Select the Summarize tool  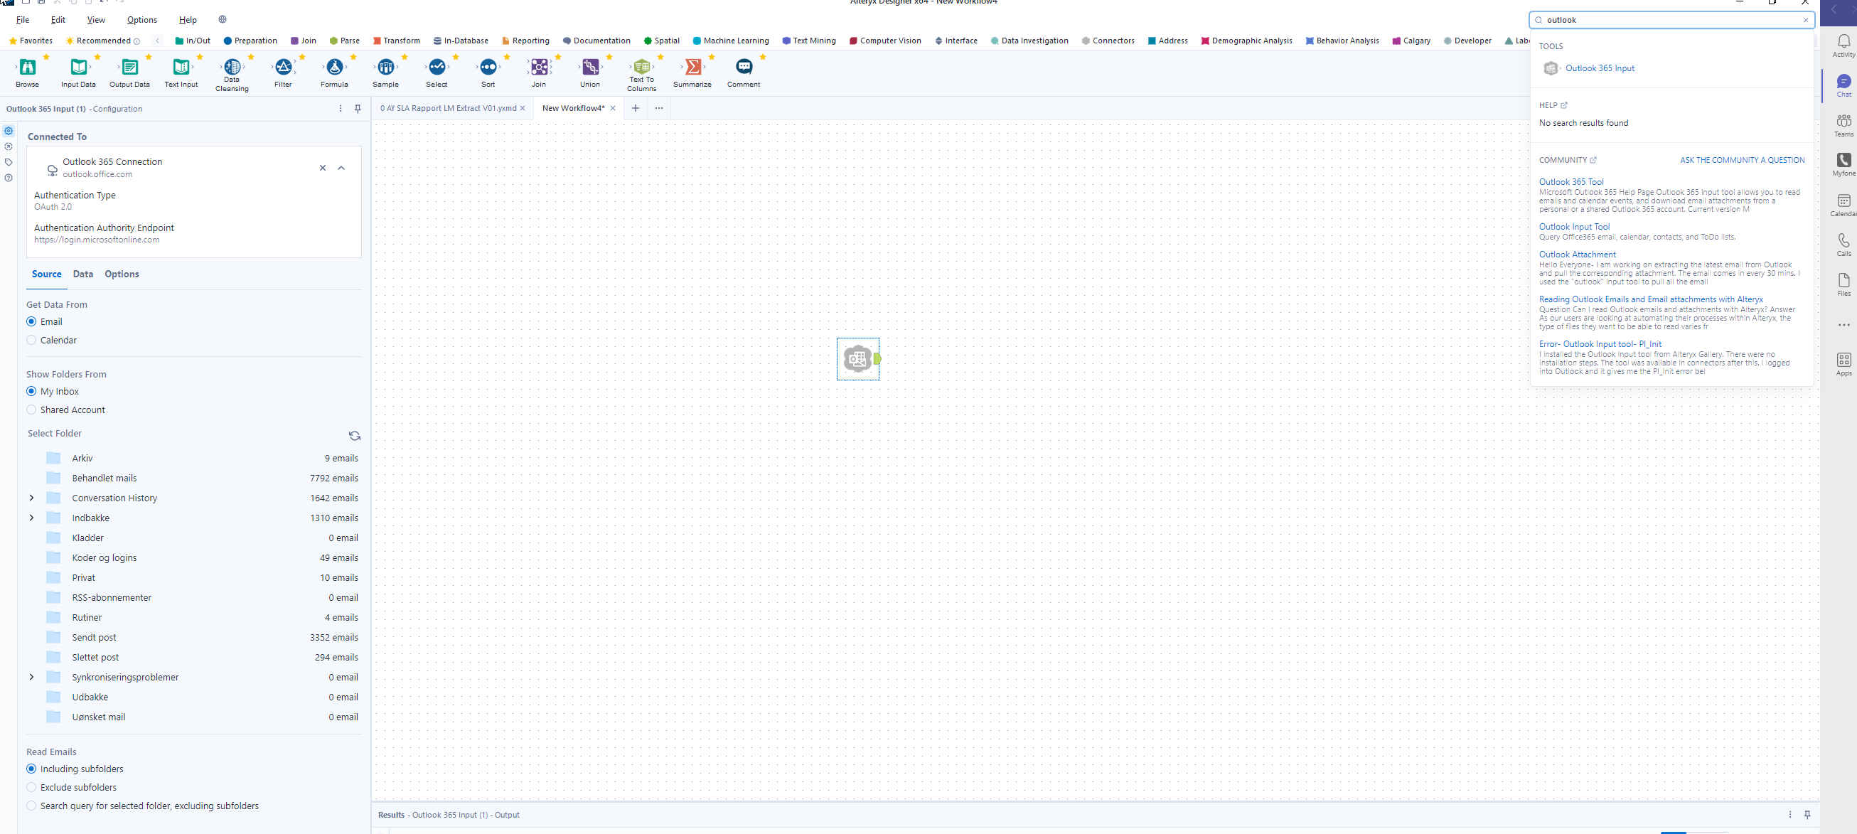coord(691,68)
